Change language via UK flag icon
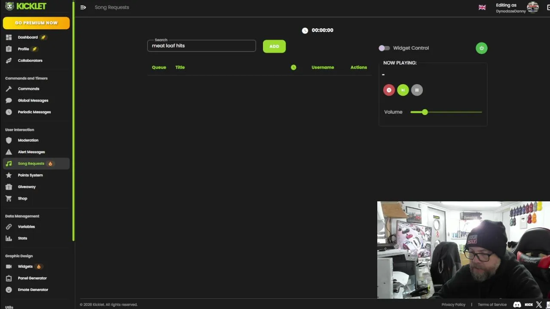 pos(482,7)
